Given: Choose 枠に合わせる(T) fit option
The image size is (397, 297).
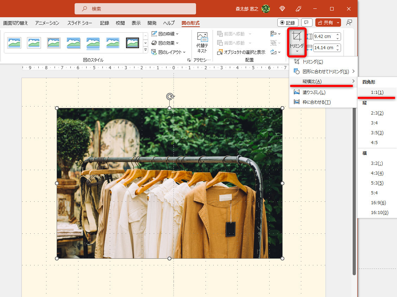Looking at the screenshot, I should click(x=323, y=102).
